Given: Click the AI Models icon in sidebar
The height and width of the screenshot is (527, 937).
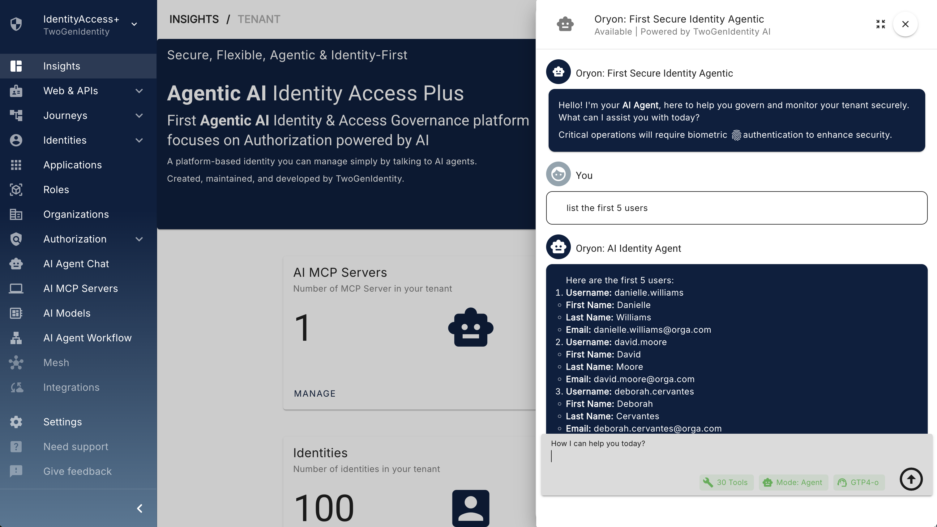Looking at the screenshot, I should [16, 313].
